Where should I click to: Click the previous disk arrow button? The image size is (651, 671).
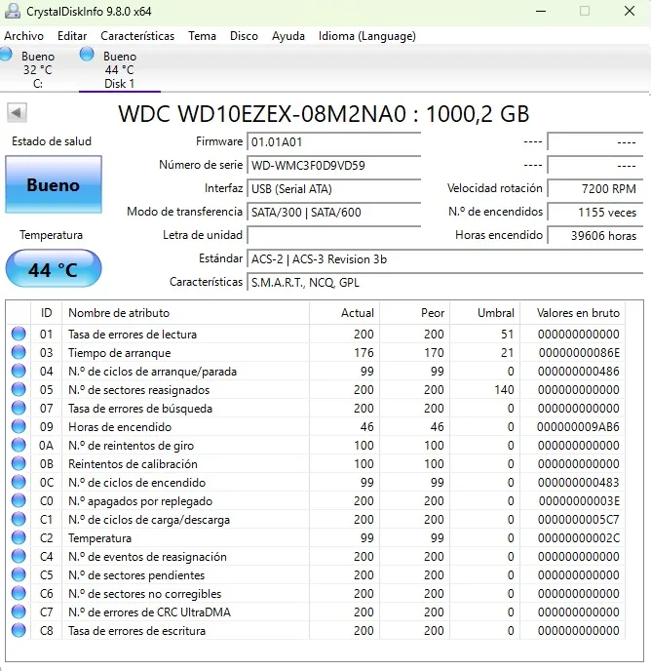coord(18,113)
